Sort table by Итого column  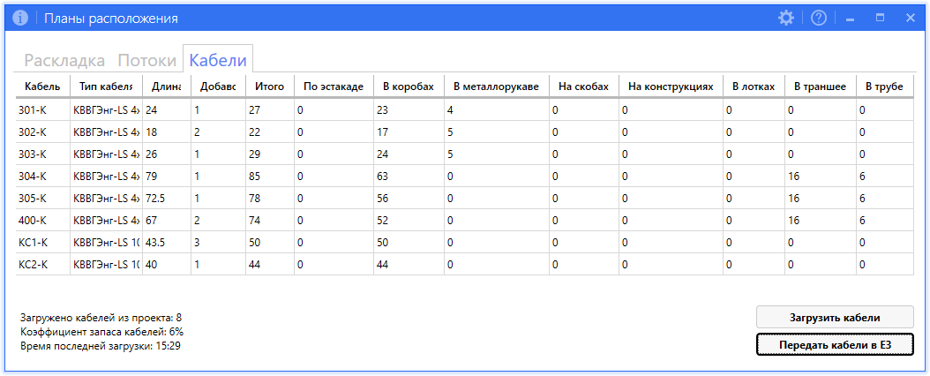tap(269, 86)
